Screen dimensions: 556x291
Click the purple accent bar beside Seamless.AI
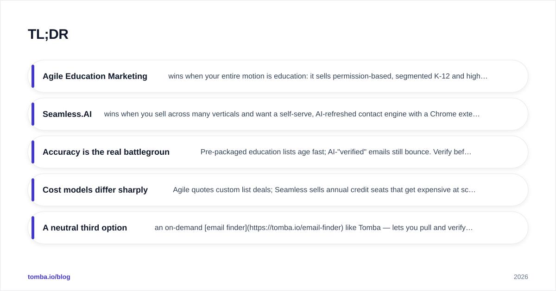coord(33,114)
